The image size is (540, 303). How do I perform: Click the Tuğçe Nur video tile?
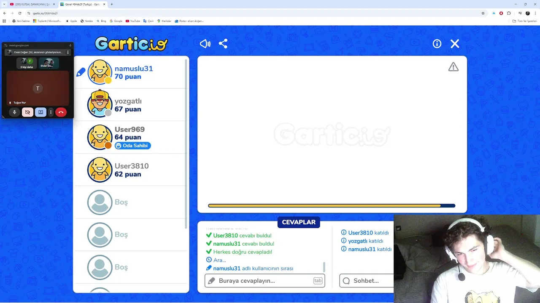click(x=38, y=88)
